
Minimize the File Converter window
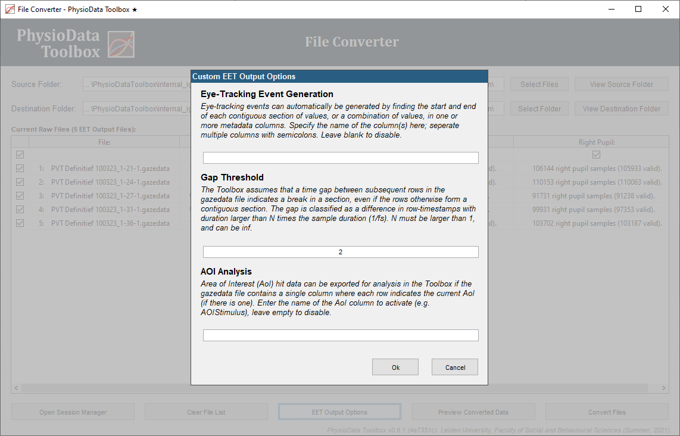[612, 9]
